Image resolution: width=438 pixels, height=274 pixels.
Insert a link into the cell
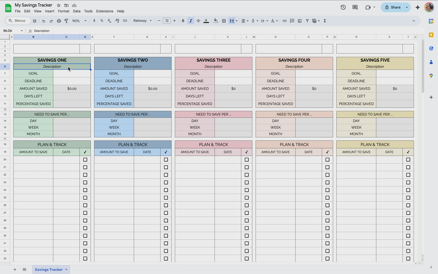click(x=284, y=20)
